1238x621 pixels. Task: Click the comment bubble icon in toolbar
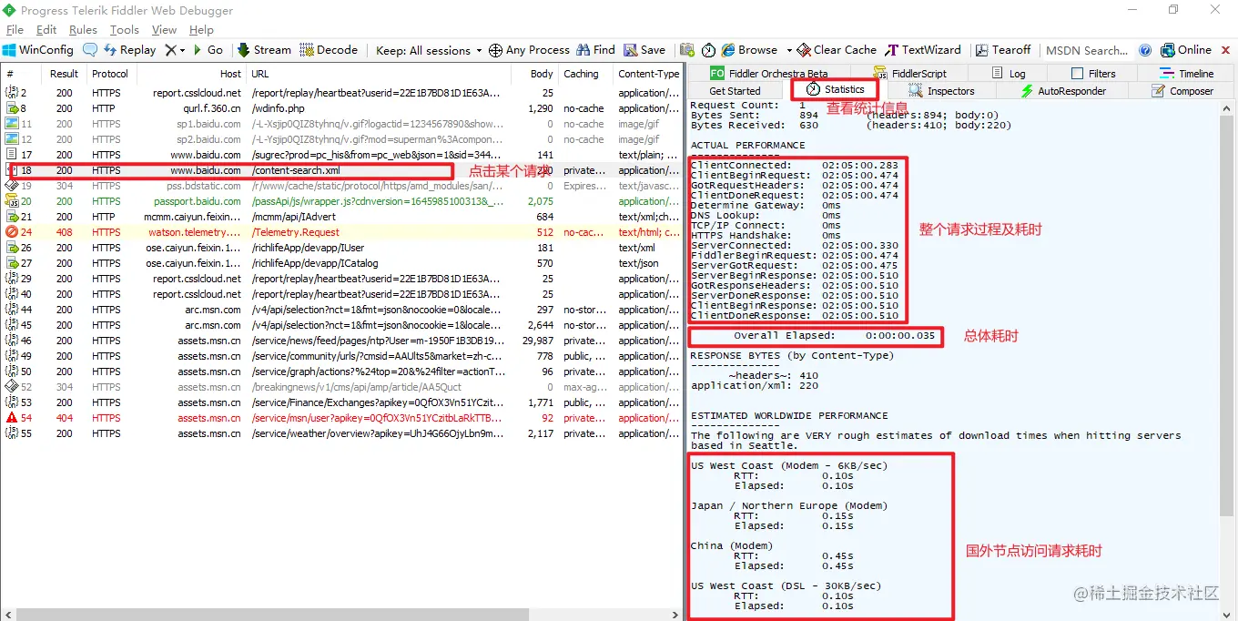point(90,50)
